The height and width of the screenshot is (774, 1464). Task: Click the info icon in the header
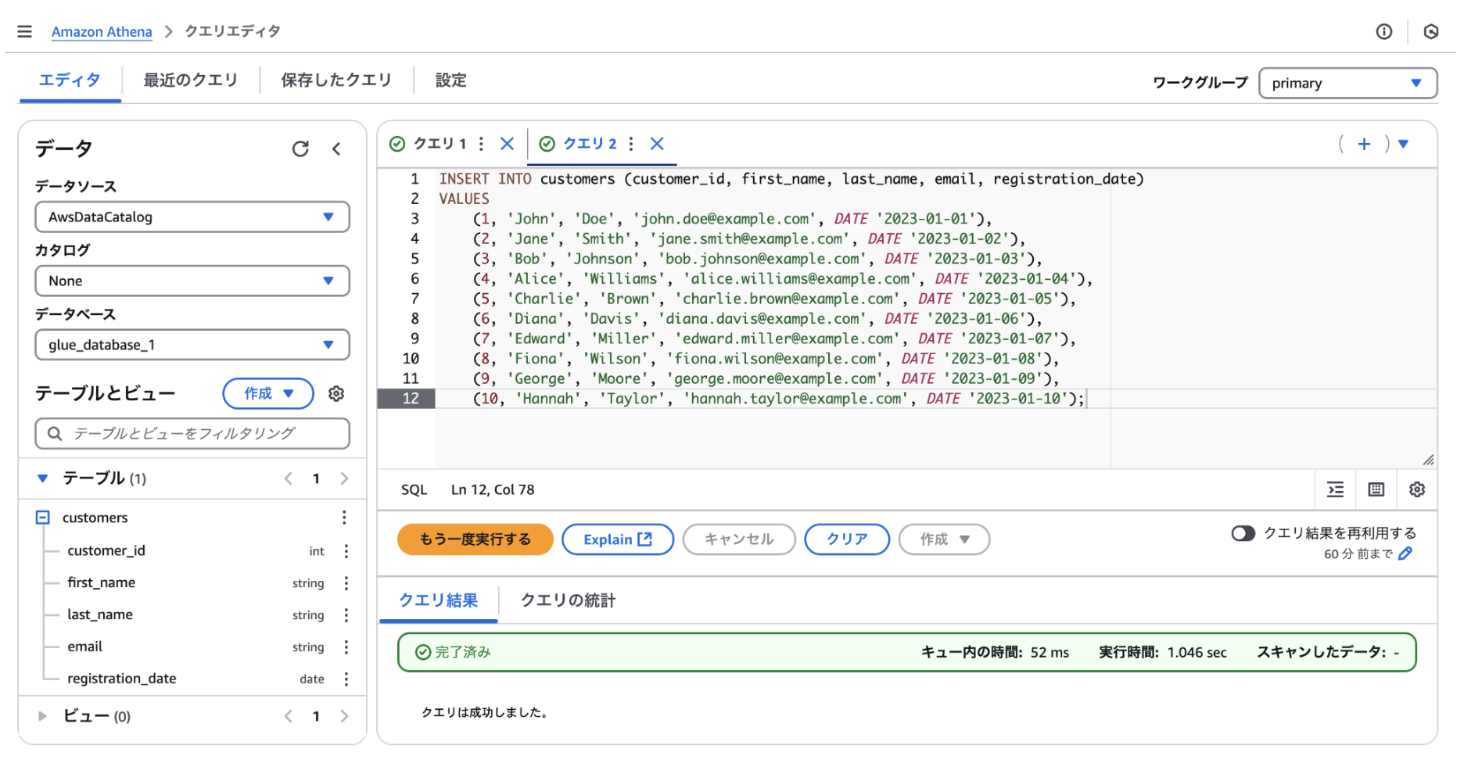(1383, 31)
